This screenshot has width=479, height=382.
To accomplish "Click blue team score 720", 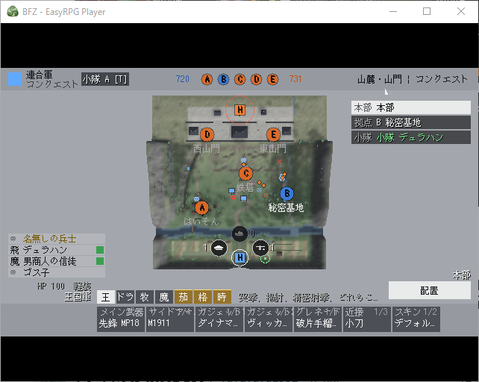I will coord(182,79).
